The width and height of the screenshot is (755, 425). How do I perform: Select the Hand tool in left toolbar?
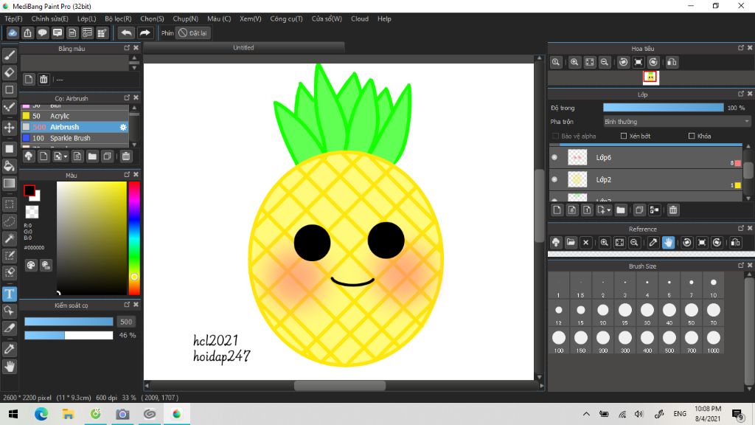(x=9, y=367)
